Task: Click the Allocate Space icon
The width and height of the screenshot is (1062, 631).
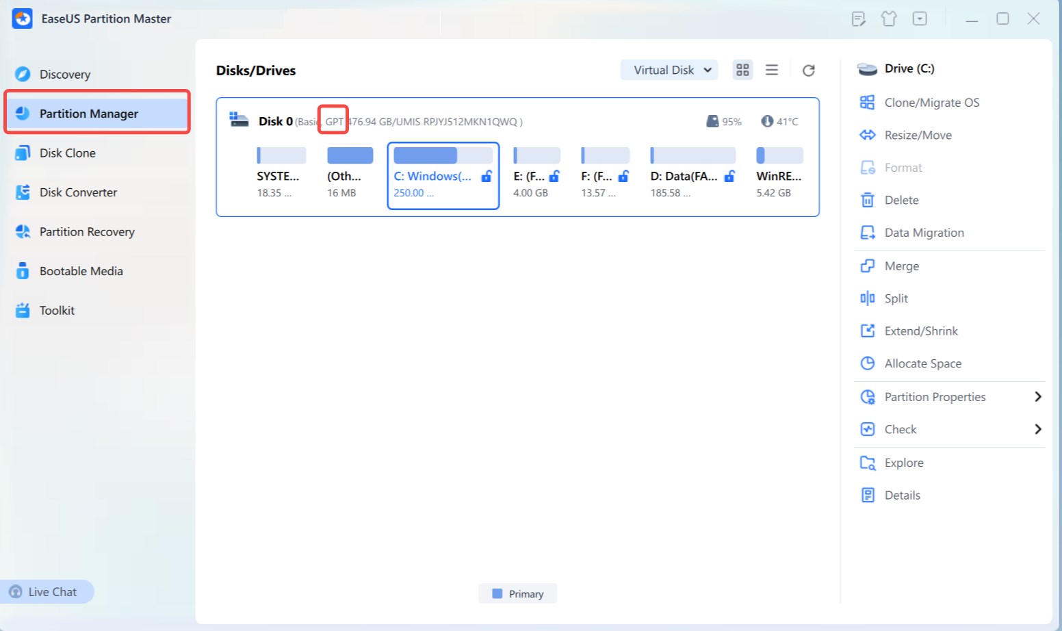Action: pyautogui.click(x=868, y=363)
